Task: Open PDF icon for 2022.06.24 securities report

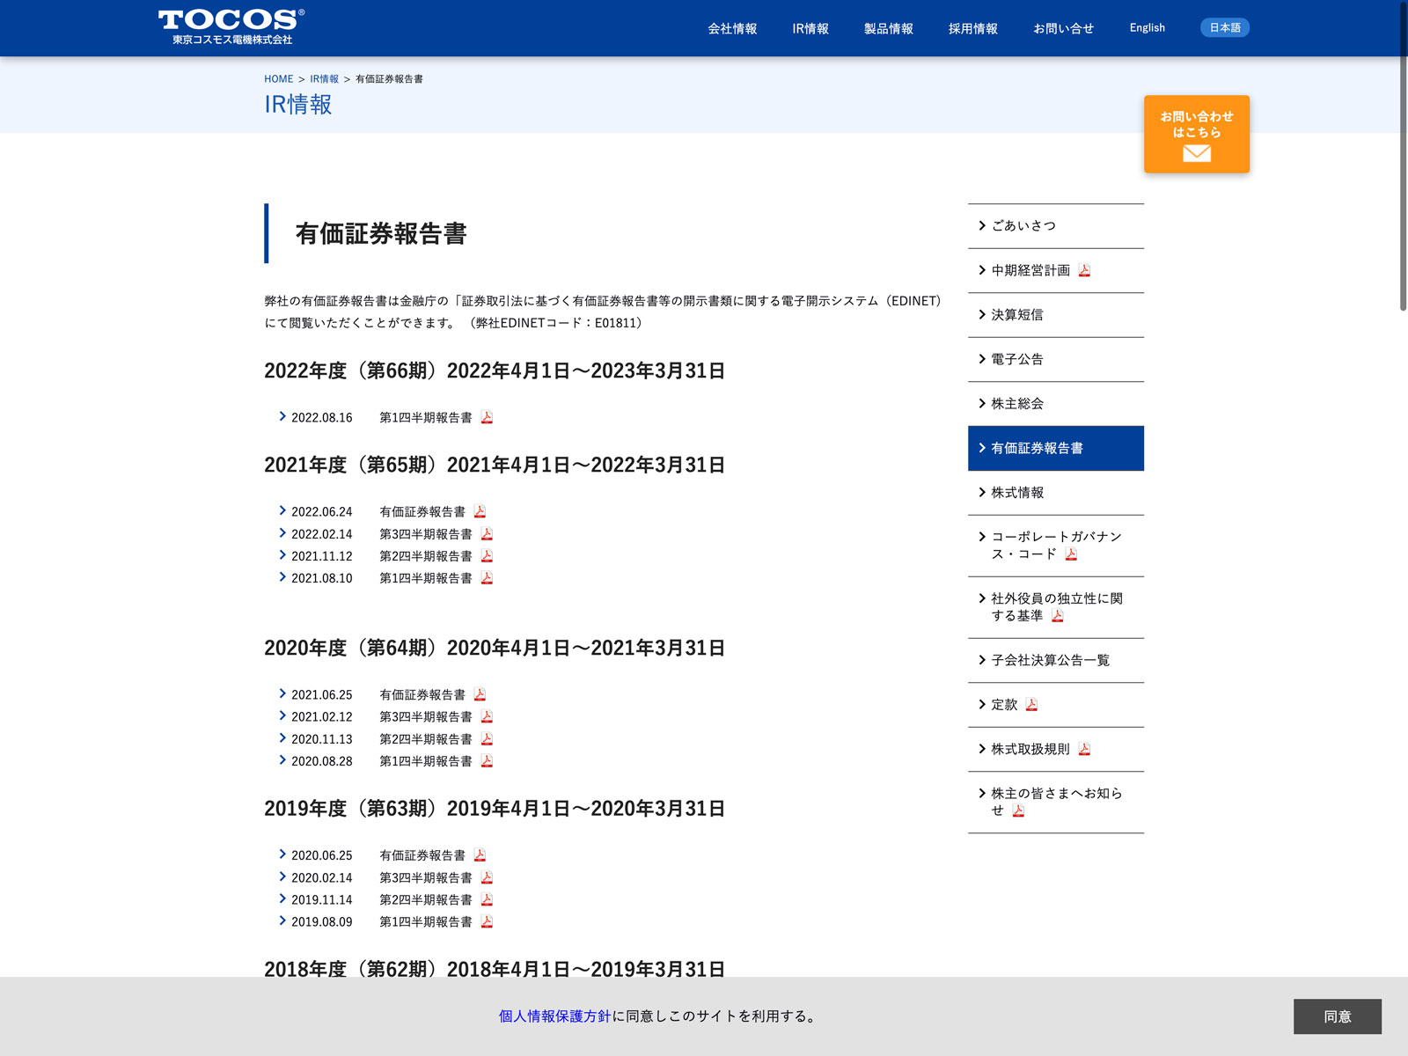Action: click(480, 511)
